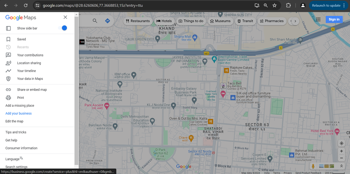This screenshot has height=174, width=350.
Task: Click the Park Ascent hotel marker
Action: click(x=107, y=106)
